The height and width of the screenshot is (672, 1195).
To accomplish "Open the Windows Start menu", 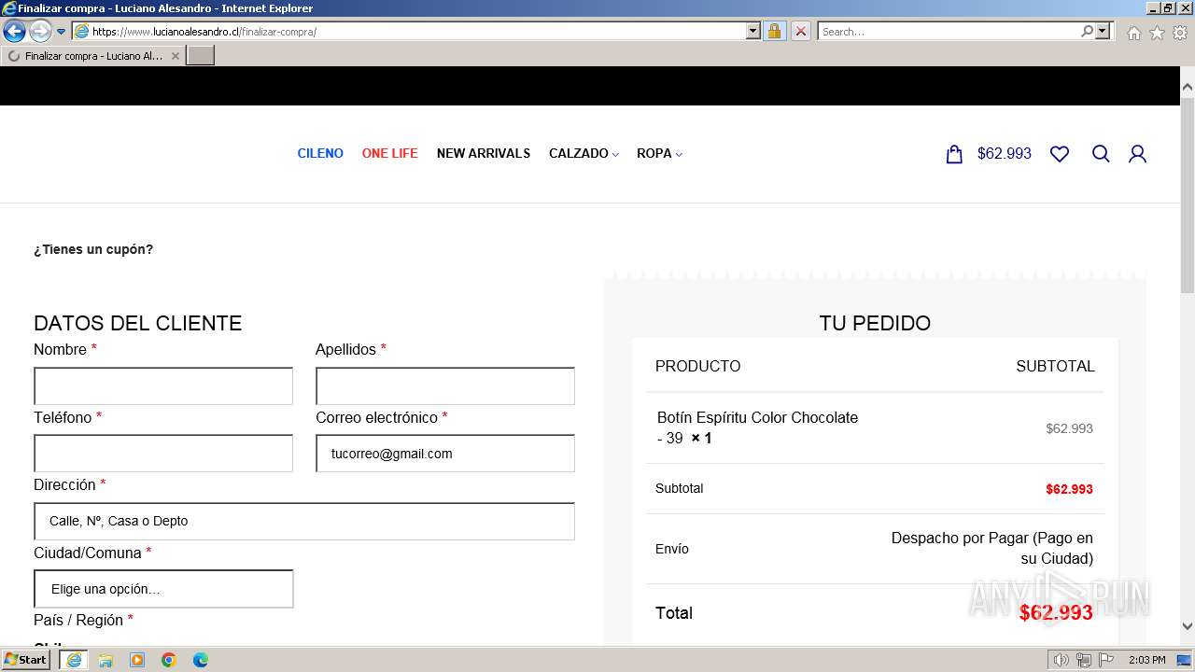I will click(x=26, y=660).
